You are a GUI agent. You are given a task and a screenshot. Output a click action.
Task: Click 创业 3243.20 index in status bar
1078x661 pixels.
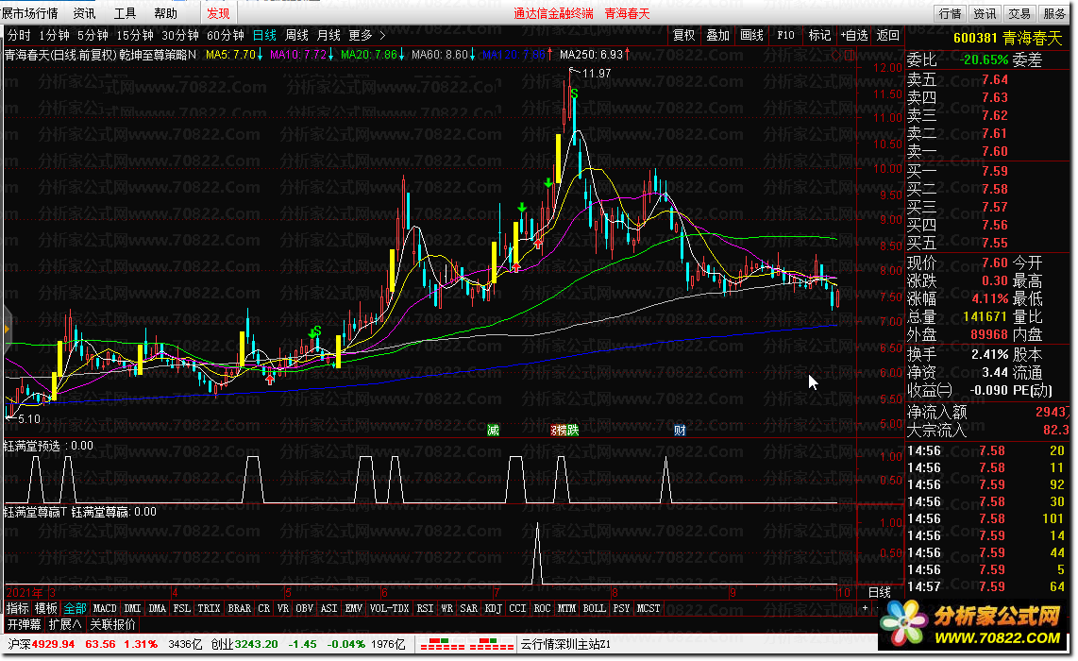pos(244,645)
